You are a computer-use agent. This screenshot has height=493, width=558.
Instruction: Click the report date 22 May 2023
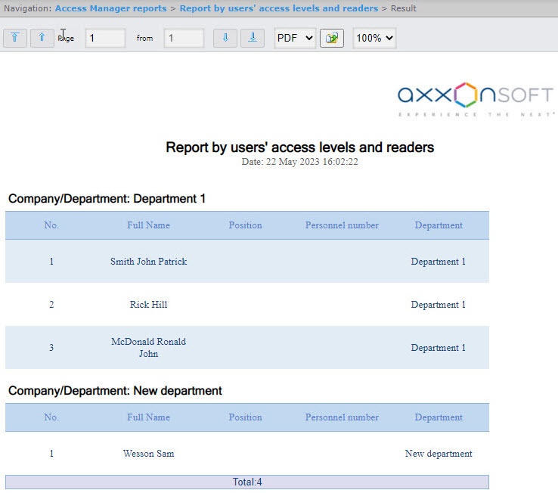[299, 162]
